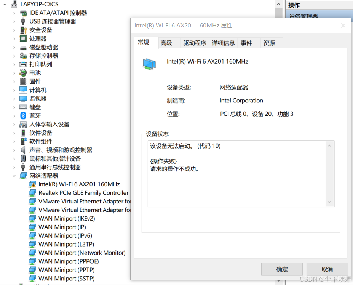This screenshot has height=285, width=353.
Task: Select WAN Miniport (L2TP) entry
Action: tap(66, 244)
